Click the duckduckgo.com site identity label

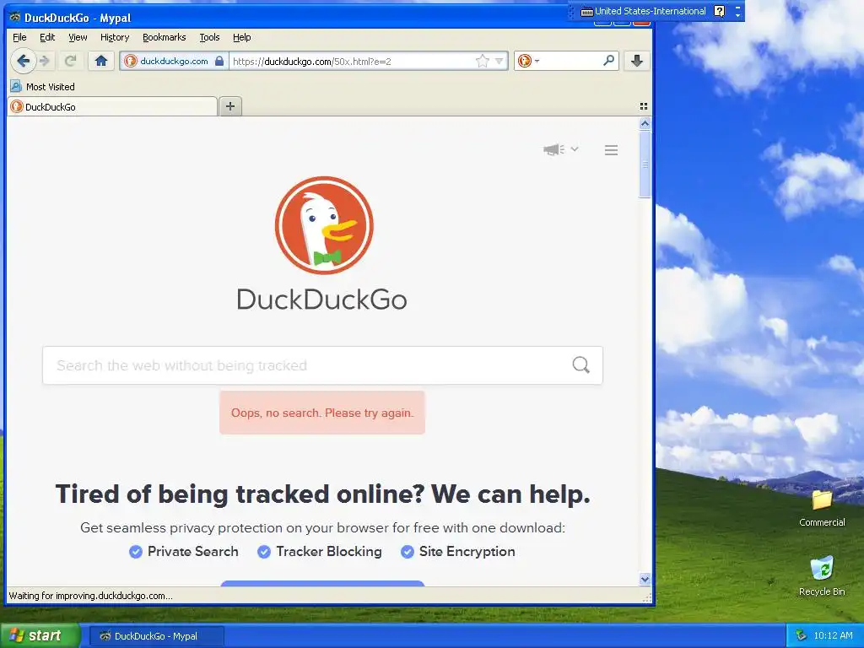(x=174, y=61)
